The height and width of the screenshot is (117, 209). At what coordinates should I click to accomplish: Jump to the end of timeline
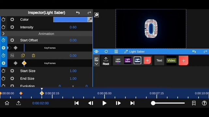132,103
